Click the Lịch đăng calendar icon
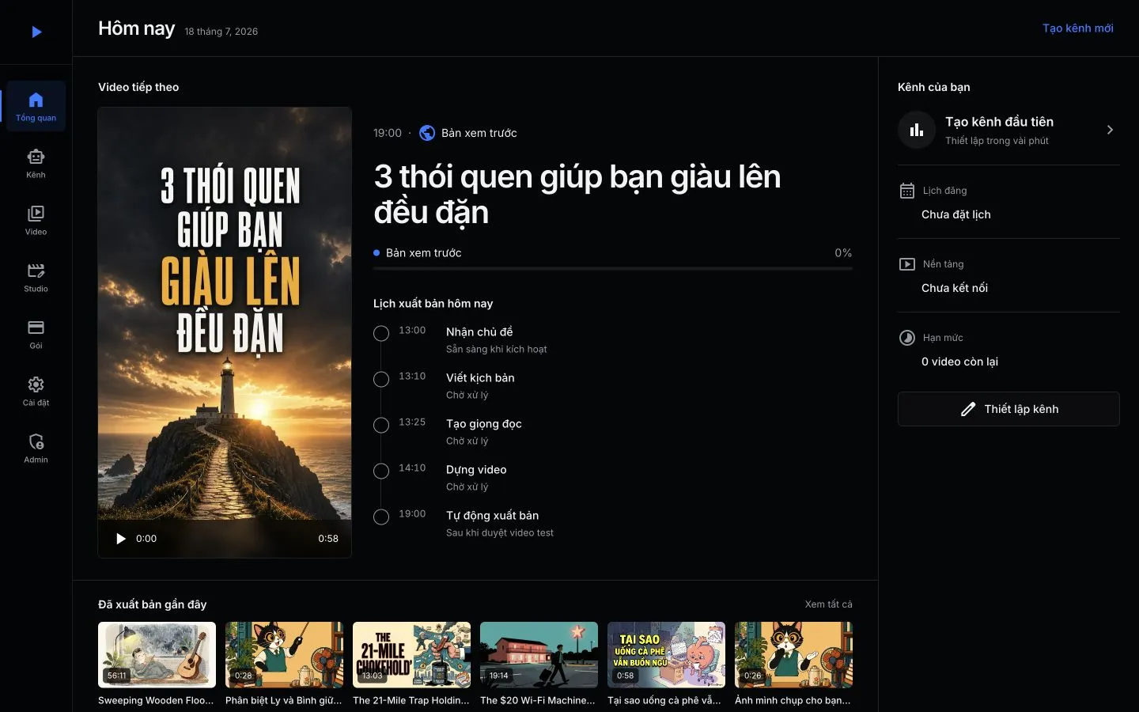The height and width of the screenshot is (712, 1139). pos(907,191)
